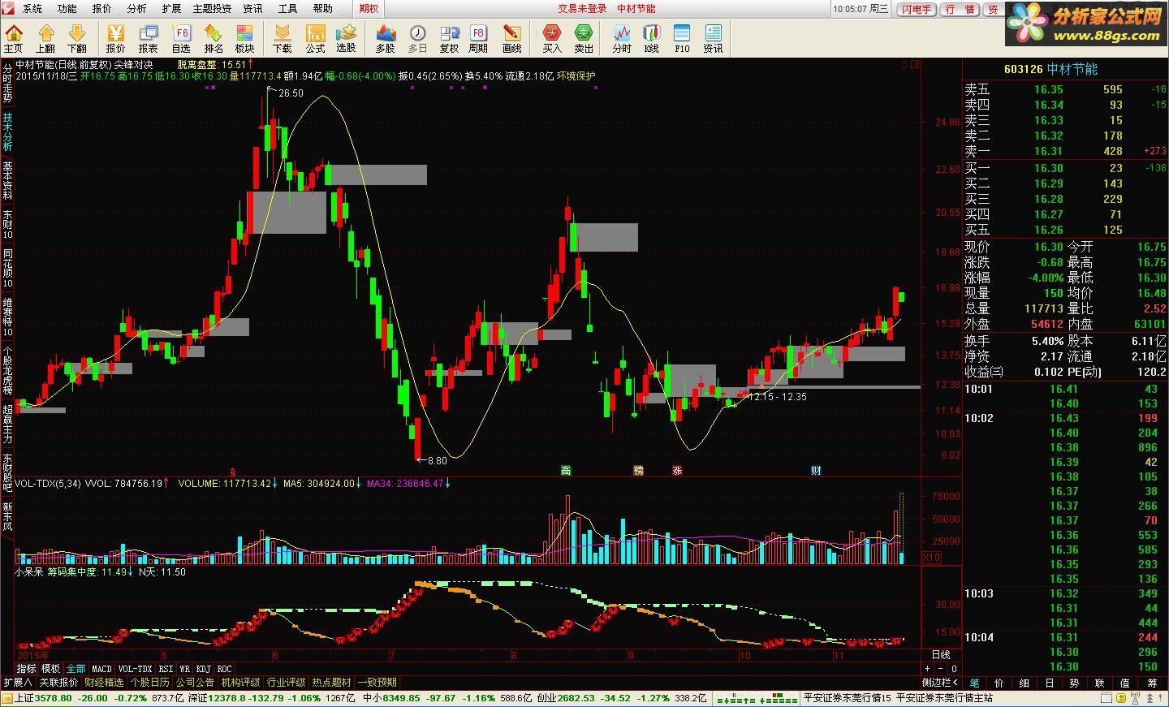The height and width of the screenshot is (707, 1169).
Task: Open the 系统 menu
Action: (x=32, y=9)
